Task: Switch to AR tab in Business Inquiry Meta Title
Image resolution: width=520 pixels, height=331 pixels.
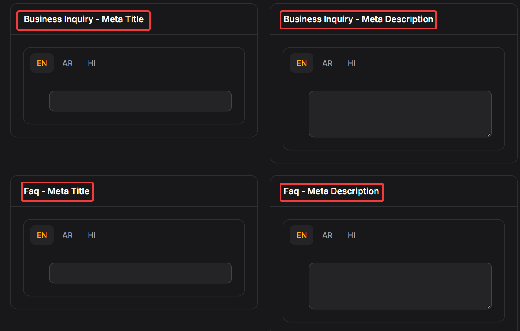Action: point(67,63)
